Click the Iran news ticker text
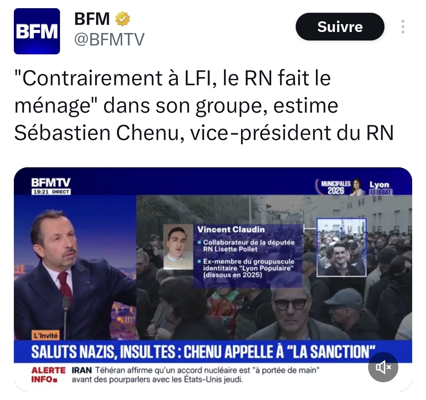The width and height of the screenshot is (426, 400). (x=195, y=375)
